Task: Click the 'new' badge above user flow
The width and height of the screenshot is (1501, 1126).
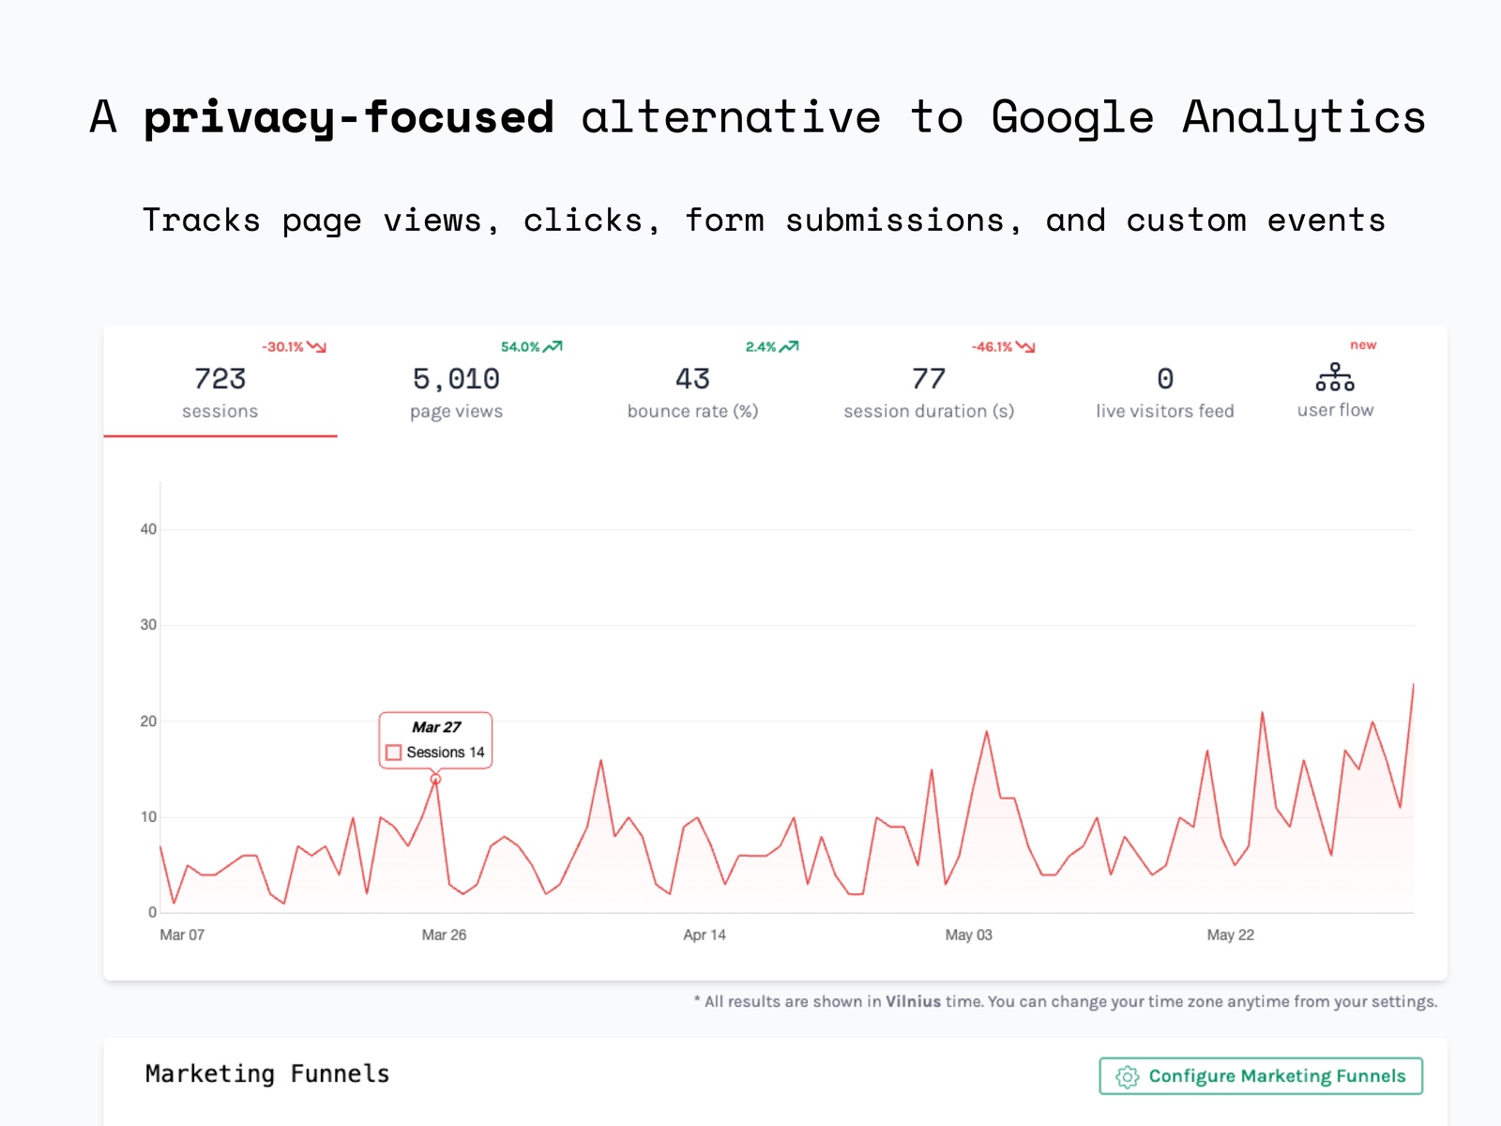Action: (x=1363, y=344)
